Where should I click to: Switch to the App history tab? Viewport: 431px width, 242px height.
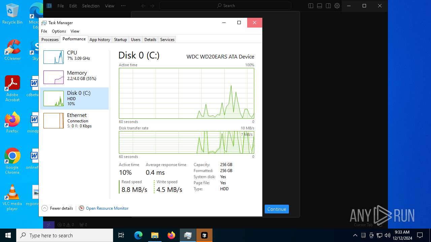[x=100, y=40]
